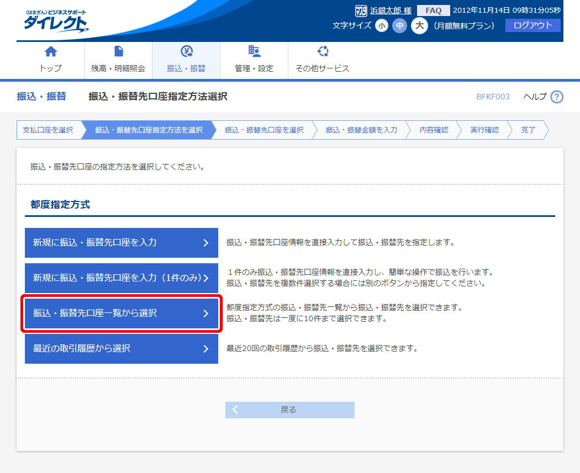This screenshot has width=580, height=473.
Task: Click the Hamagin Business Support Direct logo
Action: click(x=56, y=22)
